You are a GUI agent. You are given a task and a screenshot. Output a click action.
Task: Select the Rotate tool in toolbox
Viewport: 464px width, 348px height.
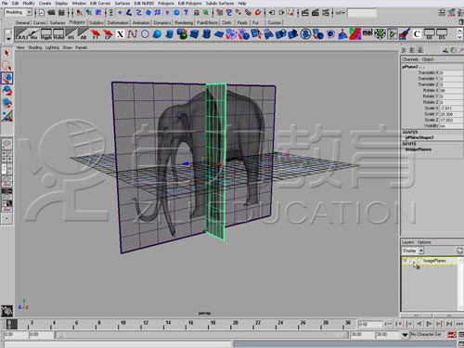[x=6, y=90]
